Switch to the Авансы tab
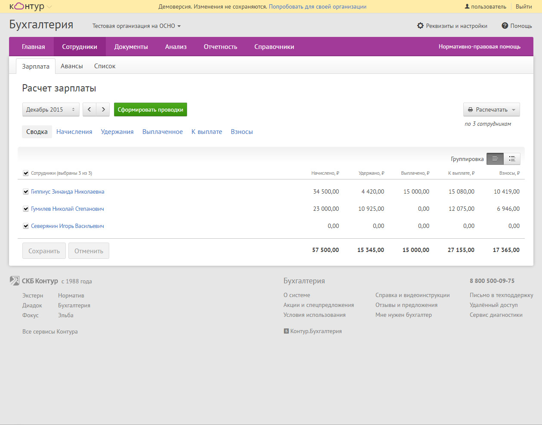The height and width of the screenshot is (425, 542). (x=71, y=66)
